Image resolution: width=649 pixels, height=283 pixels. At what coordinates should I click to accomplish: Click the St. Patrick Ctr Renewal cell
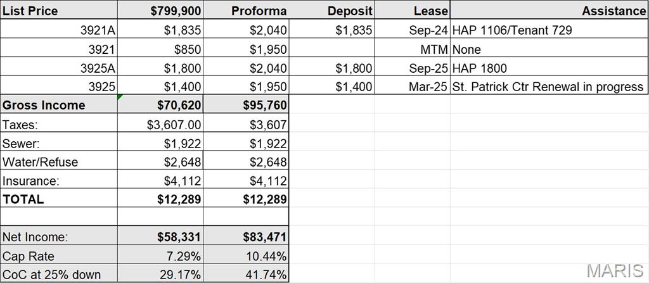click(549, 85)
